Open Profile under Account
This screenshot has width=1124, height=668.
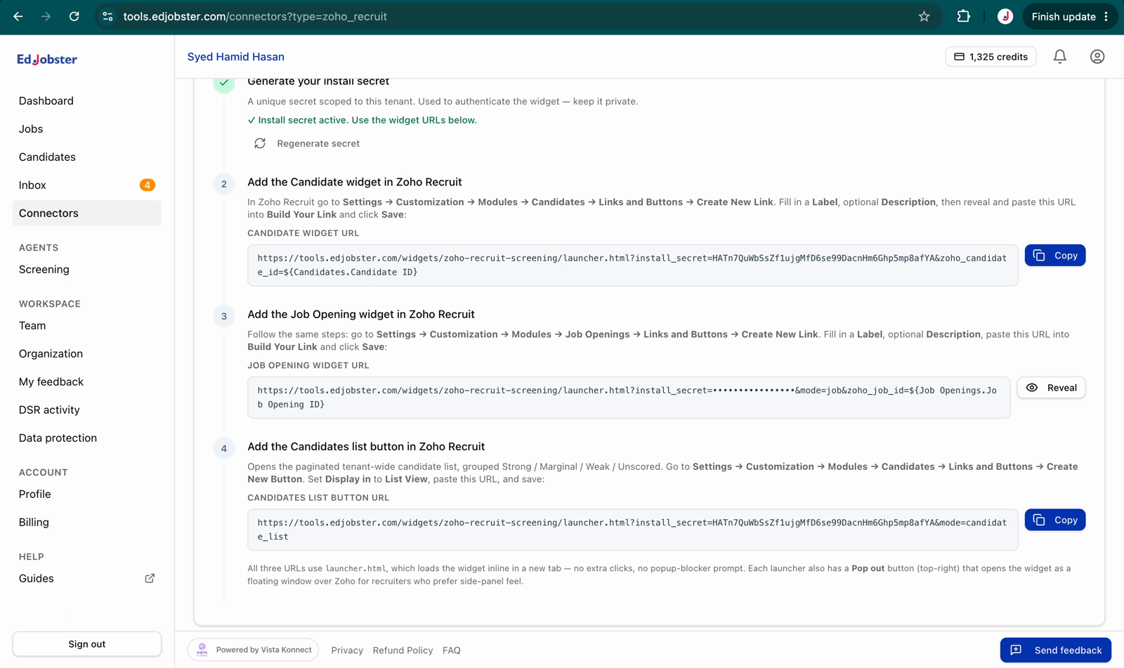(87, 494)
